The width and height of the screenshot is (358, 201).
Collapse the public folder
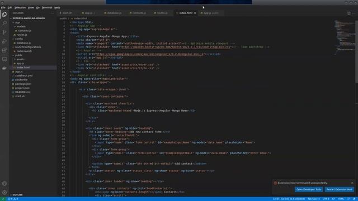click(18, 55)
